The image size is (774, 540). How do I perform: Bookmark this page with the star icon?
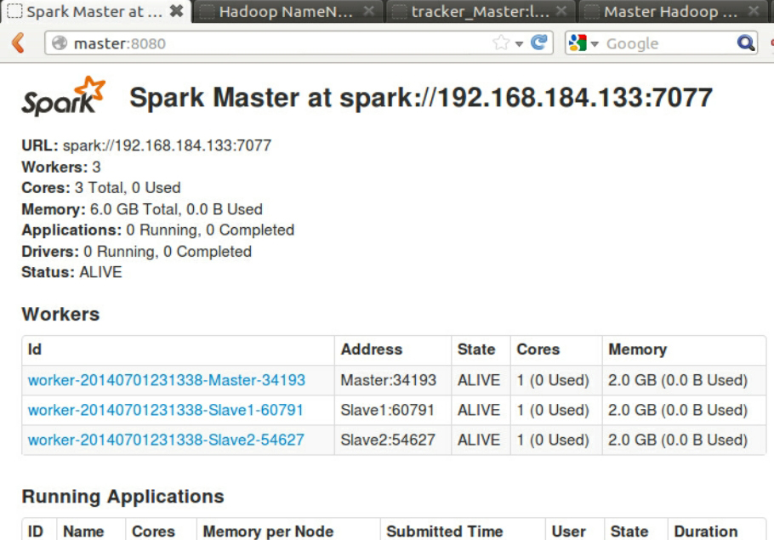point(501,43)
